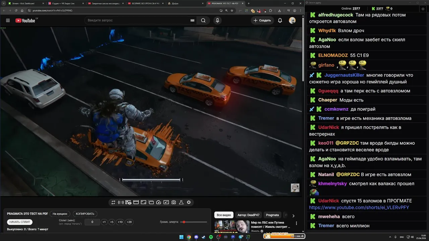This screenshot has width=429, height=241.
Task: Click the MEME PARTY taskbar widget
Action: 284,236
